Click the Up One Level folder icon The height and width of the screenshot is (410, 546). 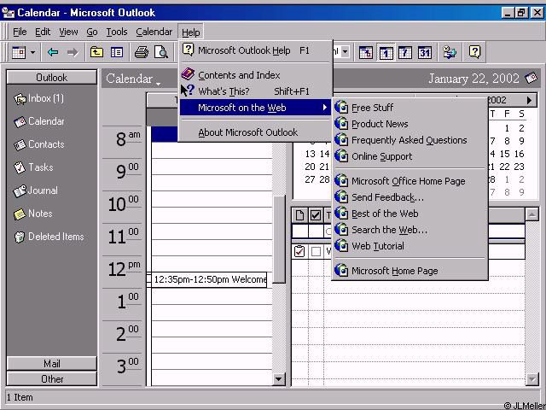coord(96,53)
